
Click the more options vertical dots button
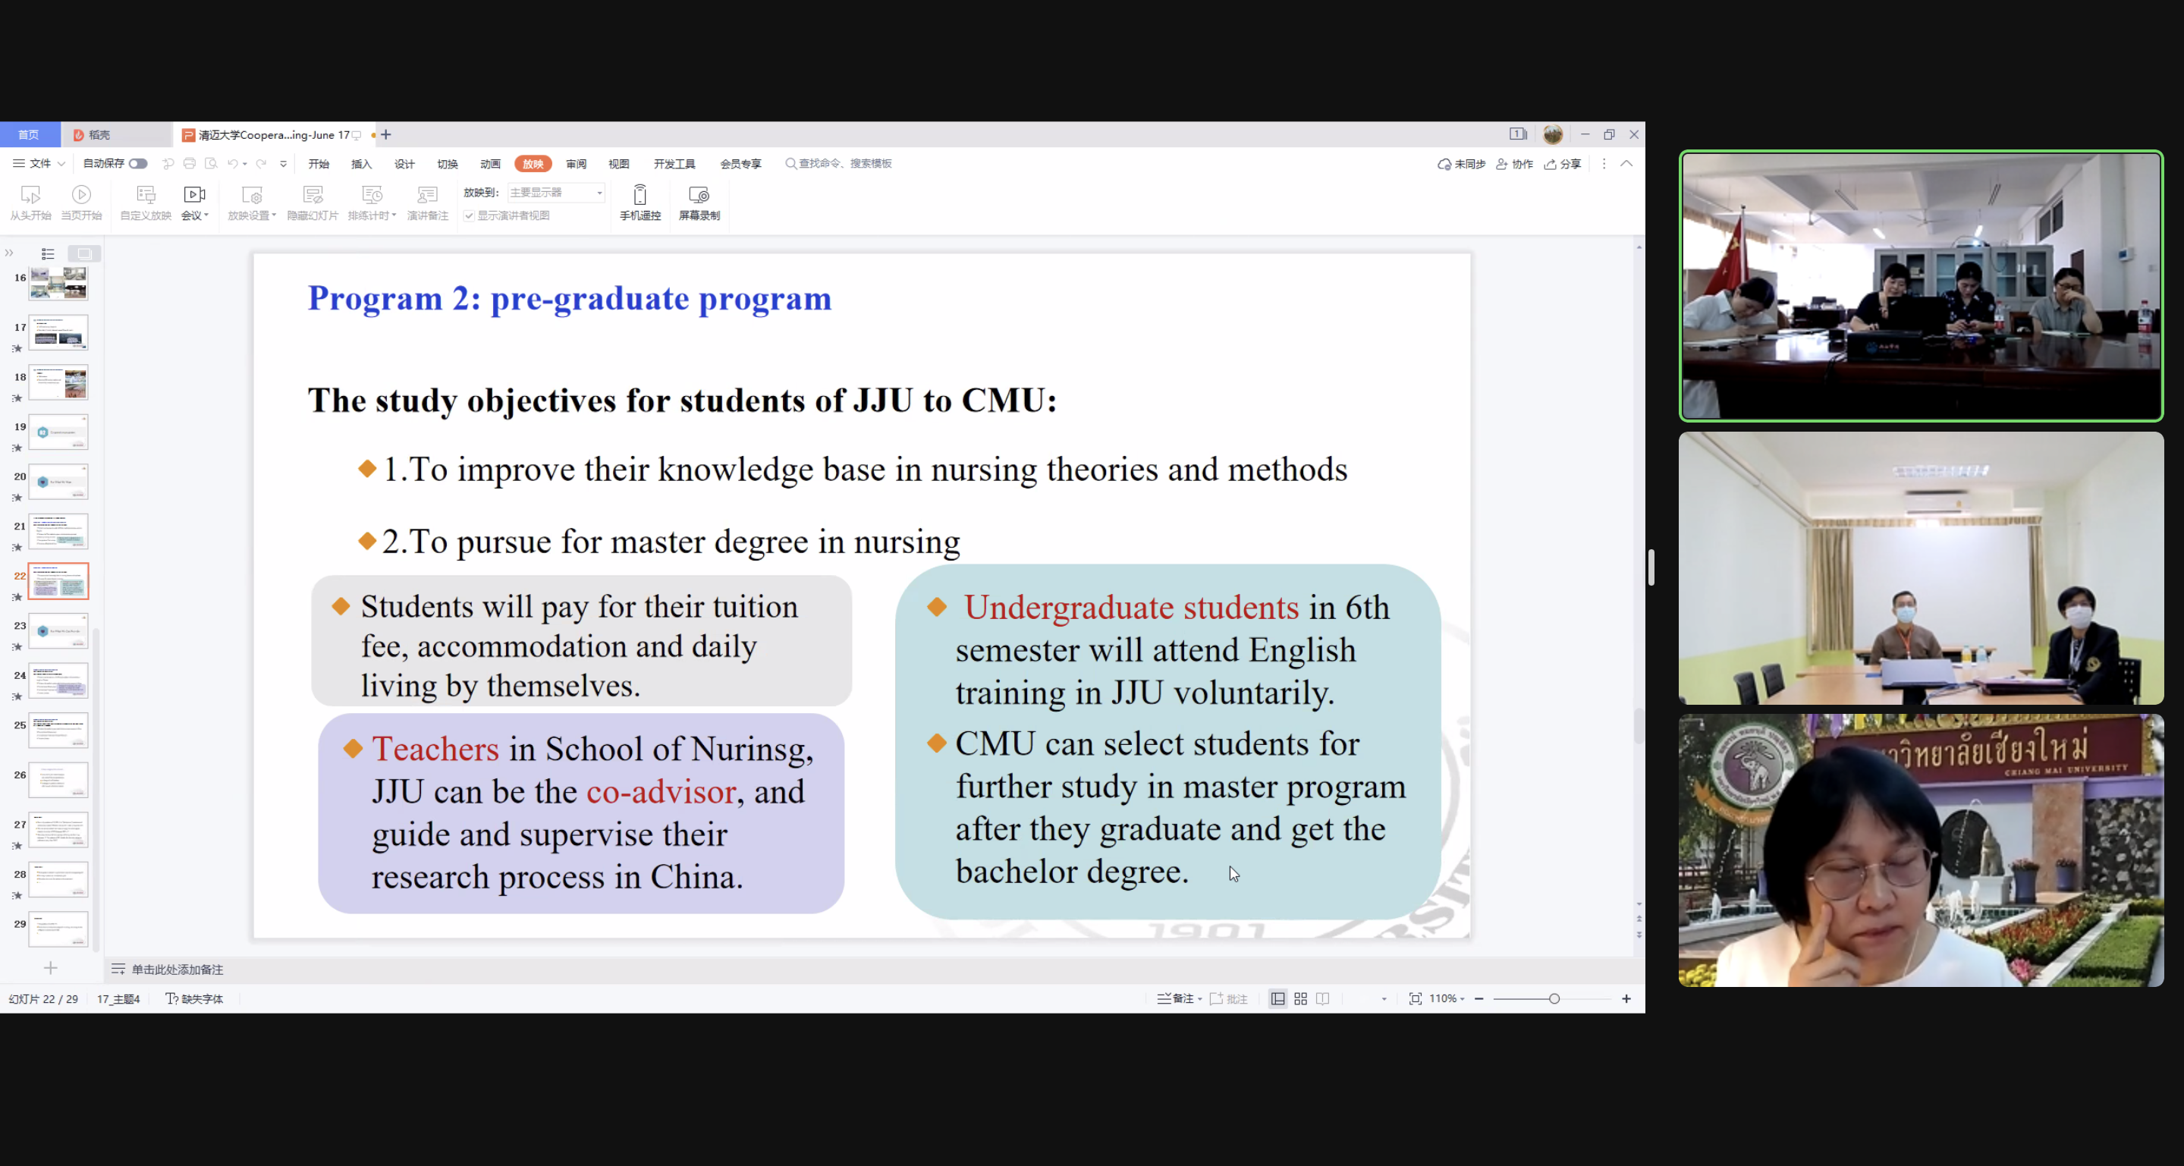pyautogui.click(x=1603, y=164)
